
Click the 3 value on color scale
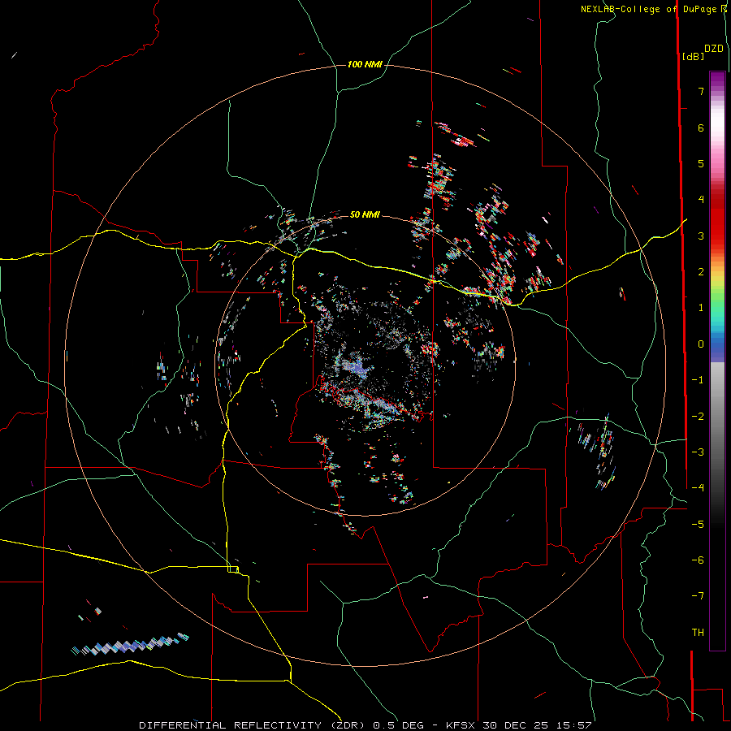point(701,236)
